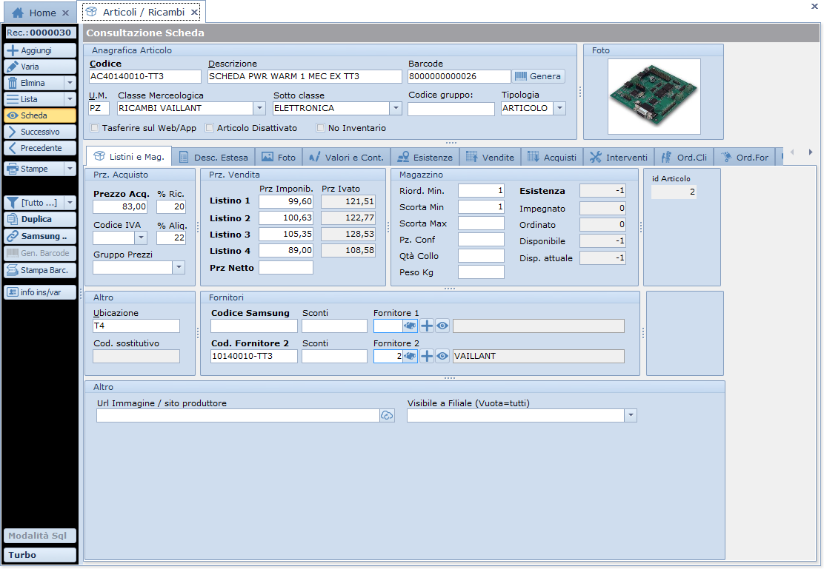
Task: Click search icon for Fornitore 1
Action: coord(410,326)
